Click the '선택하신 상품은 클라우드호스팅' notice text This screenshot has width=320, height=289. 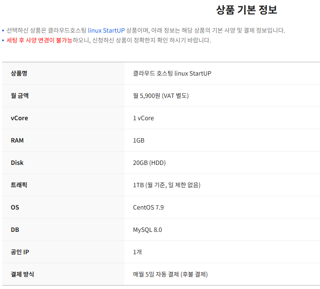(46, 30)
